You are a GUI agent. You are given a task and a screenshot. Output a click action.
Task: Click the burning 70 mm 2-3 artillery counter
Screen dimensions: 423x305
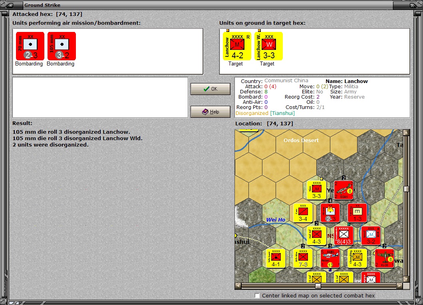click(330, 213)
